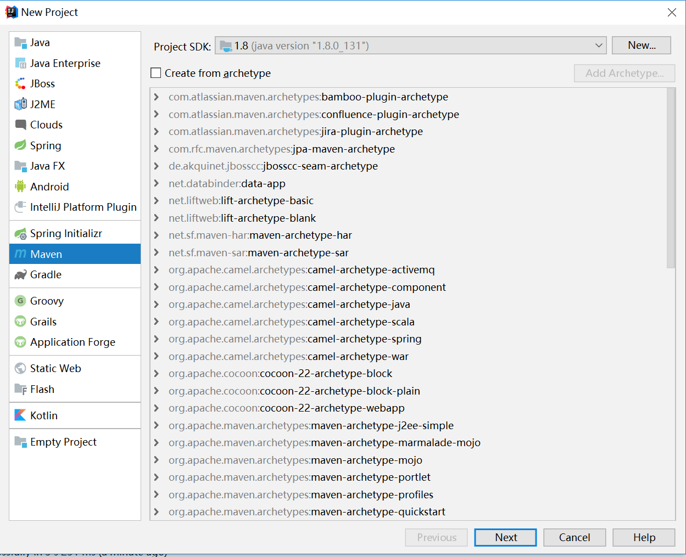Viewport: 686px width, 557px height.
Task: Expand jpa-maven-archetype entry
Action: pos(157,149)
